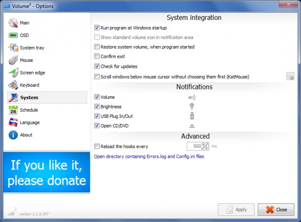Enable Restore system volume when started
Screen dimensions: 301x222
97,47
